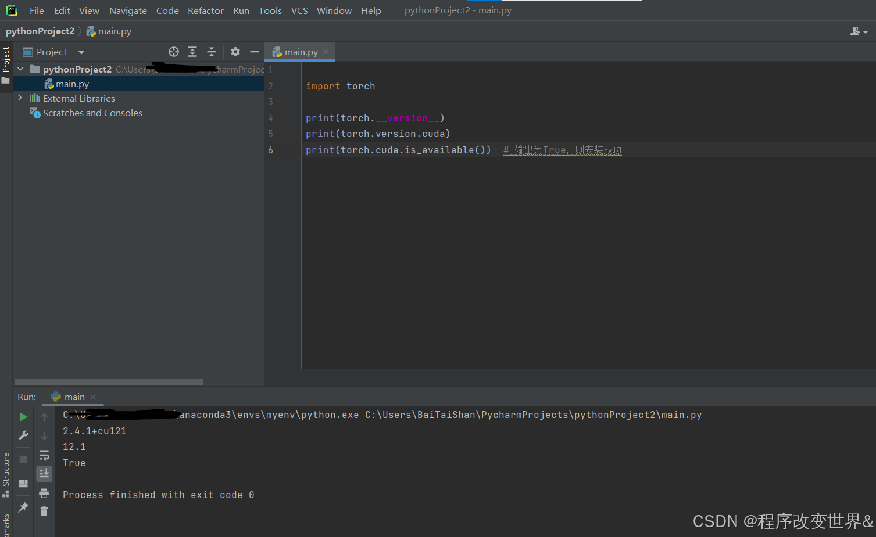
Task: Open the Run menu
Action: point(241,10)
